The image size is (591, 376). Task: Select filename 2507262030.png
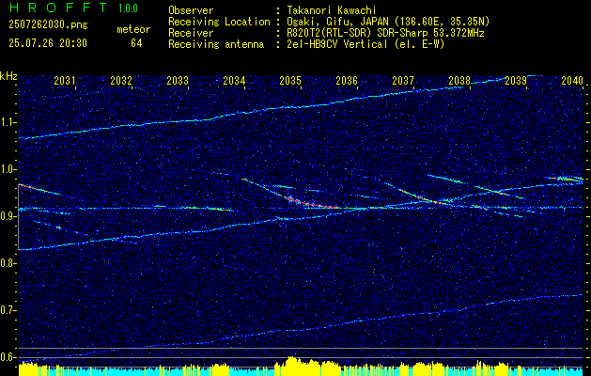tap(48, 24)
